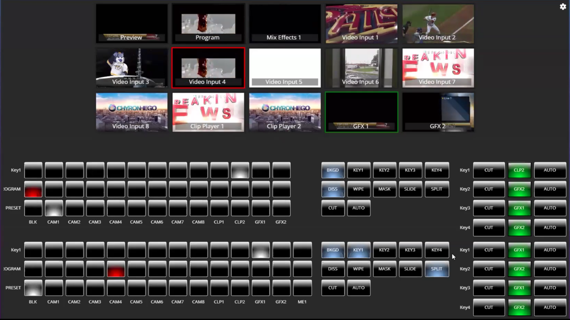
Task: Select the lit red BLK button on upper program bus
Action: [33, 189]
